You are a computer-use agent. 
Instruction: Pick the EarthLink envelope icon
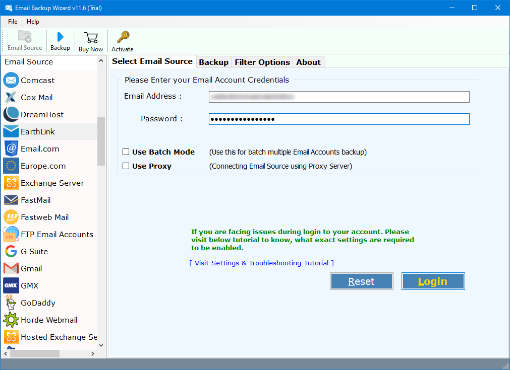[11, 132]
